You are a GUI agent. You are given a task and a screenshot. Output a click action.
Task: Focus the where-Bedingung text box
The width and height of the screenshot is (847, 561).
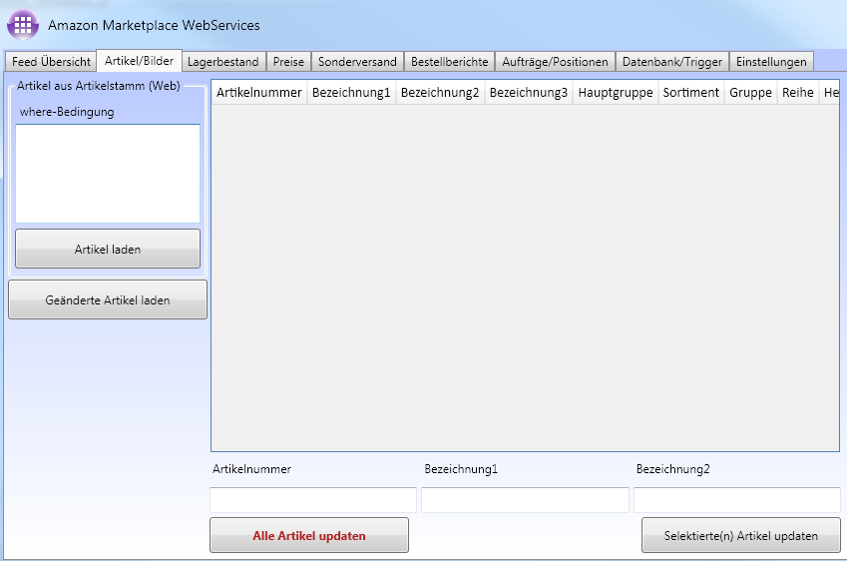point(108,173)
